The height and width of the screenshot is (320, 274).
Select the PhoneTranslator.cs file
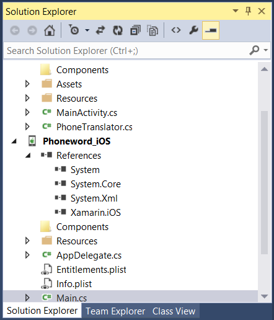pos(94,127)
